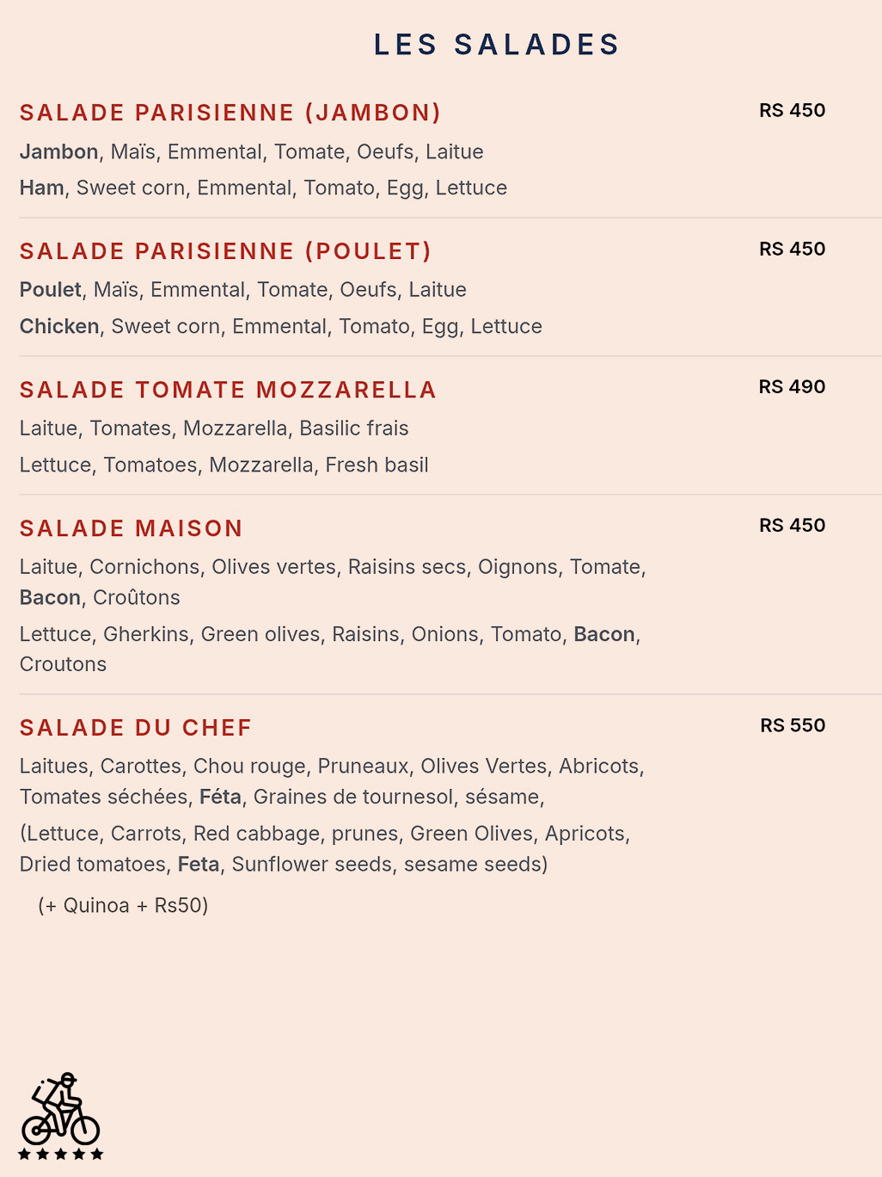Click RS 450 price for Salade Maison
Image resolution: width=882 pixels, height=1177 pixels.
(x=792, y=526)
